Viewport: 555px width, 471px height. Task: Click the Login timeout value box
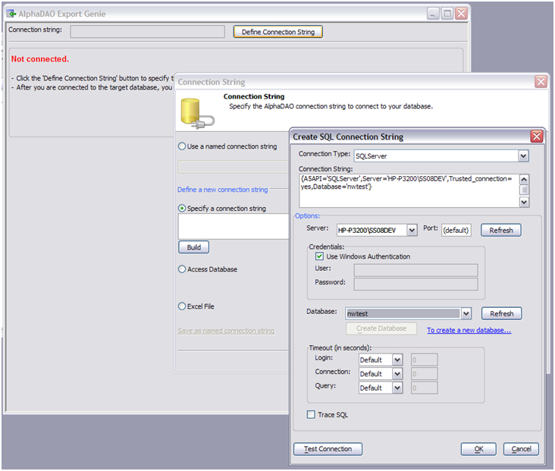(424, 360)
